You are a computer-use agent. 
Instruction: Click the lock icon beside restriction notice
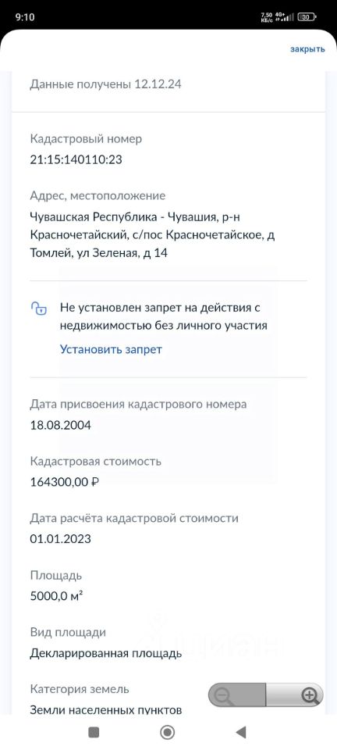click(x=39, y=309)
